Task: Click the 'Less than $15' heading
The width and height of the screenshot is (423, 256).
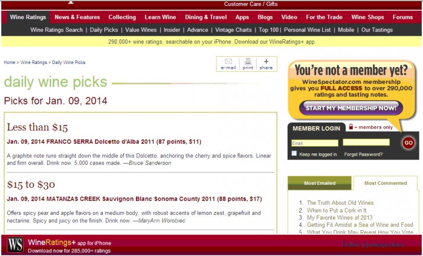Action: 37,127
